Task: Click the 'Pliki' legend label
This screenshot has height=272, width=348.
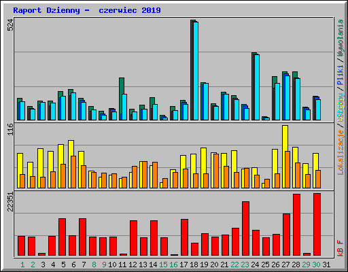Action: coord(341,75)
